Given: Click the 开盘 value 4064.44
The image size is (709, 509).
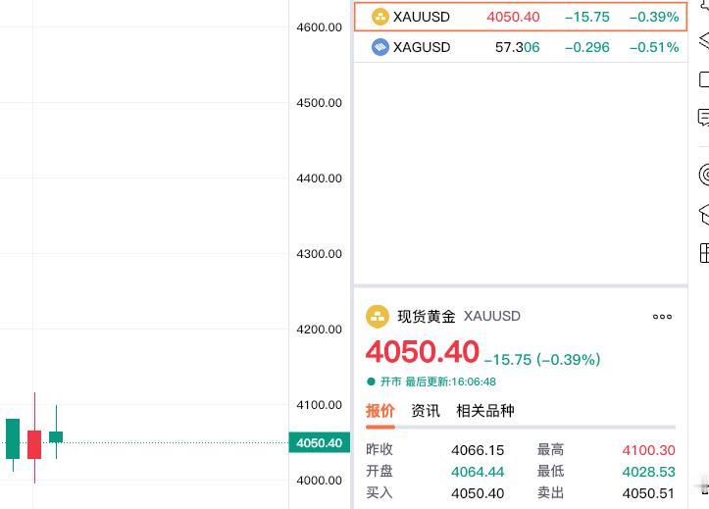Looking at the screenshot, I should tap(478, 472).
